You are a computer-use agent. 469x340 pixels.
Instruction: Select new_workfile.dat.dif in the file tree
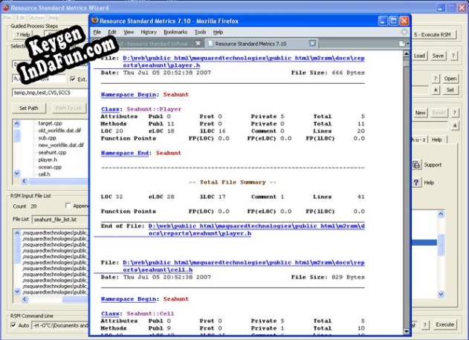[x=61, y=146]
